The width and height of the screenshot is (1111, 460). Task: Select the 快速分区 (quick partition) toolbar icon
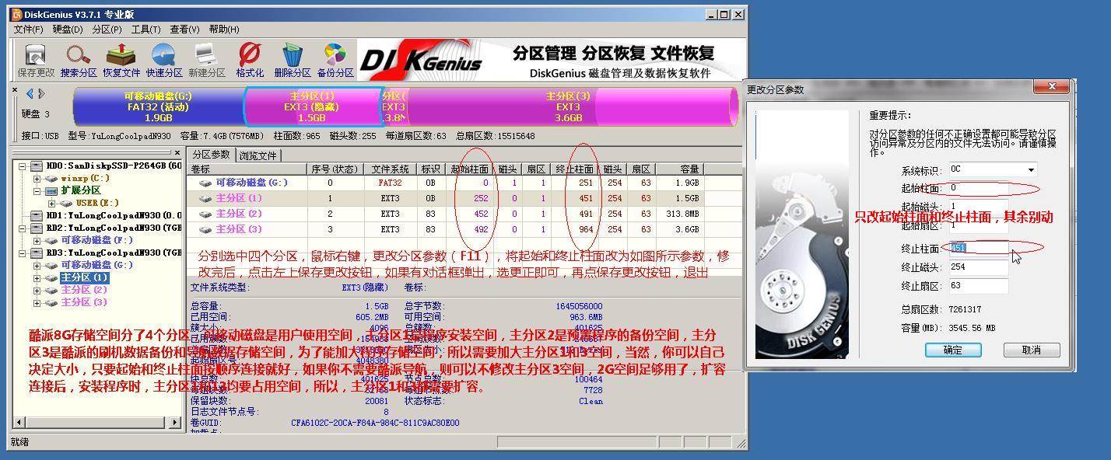164,61
